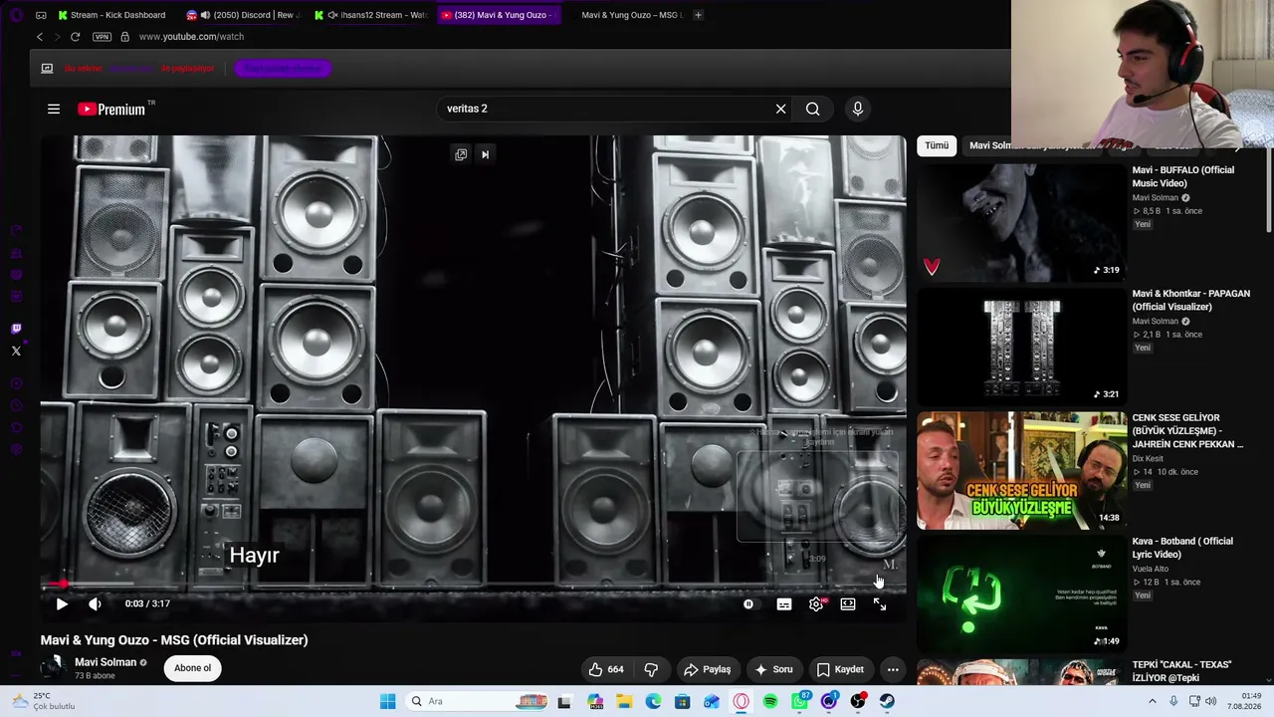Click the Kava - Botband title link
The image size is (1274, 717).
click(1182, 548)
